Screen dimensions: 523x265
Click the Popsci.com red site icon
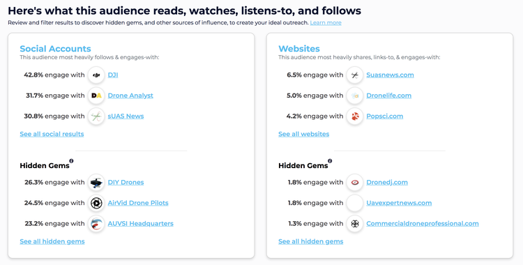355,116
